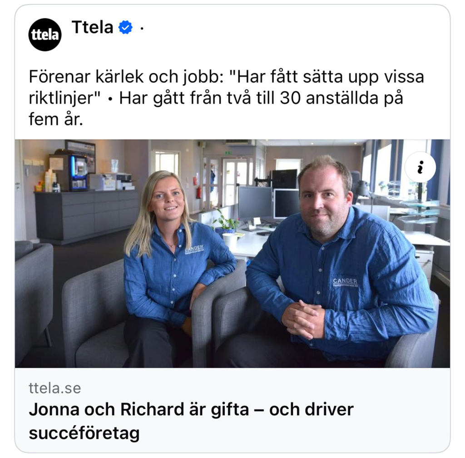Open the Ttela page name link

[93, 27]
